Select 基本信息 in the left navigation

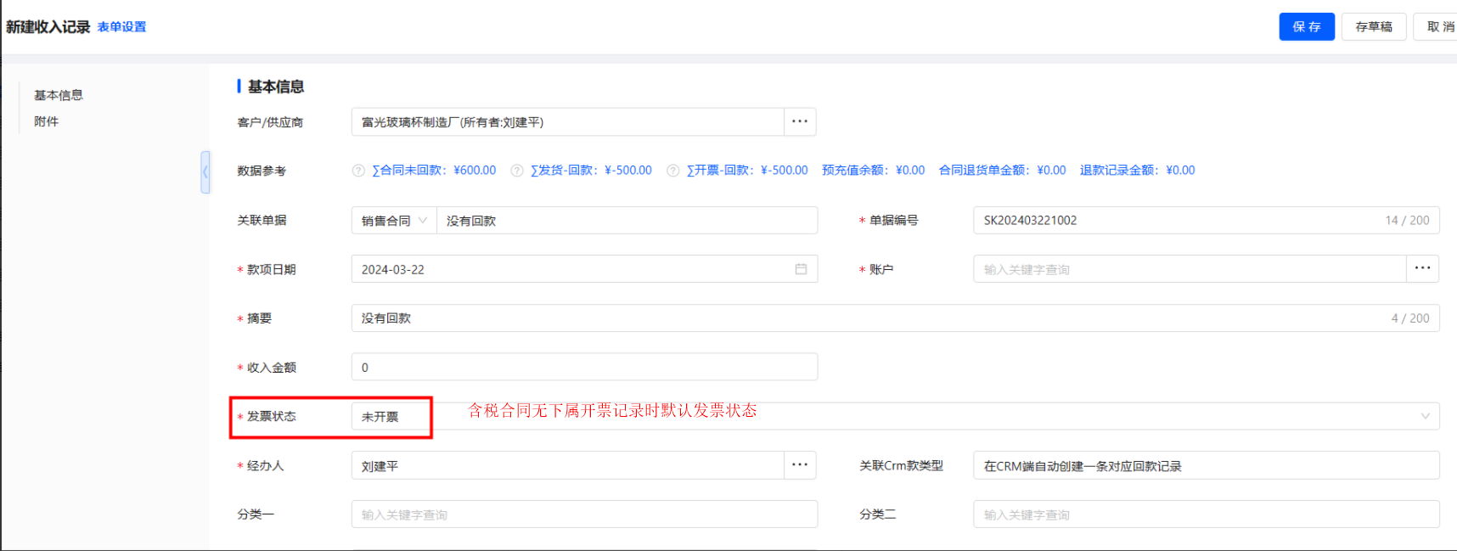[59, 95]
